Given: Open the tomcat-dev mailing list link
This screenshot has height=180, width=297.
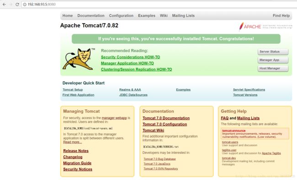Looking at the screenshot, I should (x=229, y=158).
